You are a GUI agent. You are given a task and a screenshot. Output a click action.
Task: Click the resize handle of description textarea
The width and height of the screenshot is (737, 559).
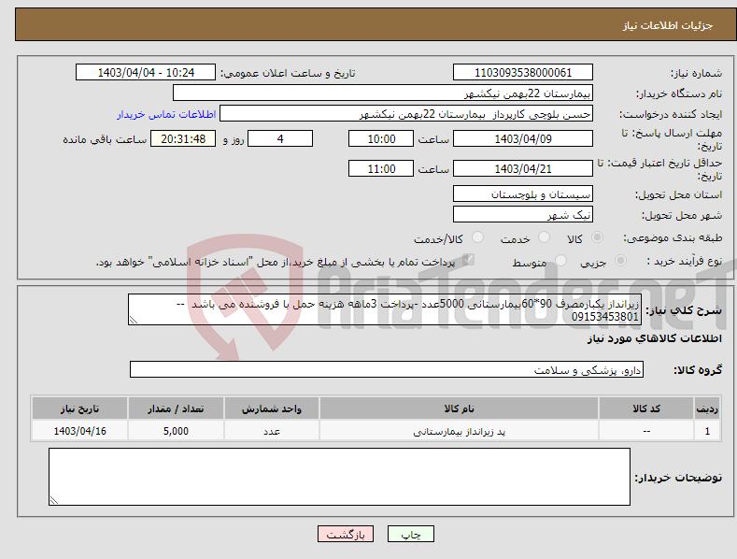pyautogui.click(x=134, y=321)
